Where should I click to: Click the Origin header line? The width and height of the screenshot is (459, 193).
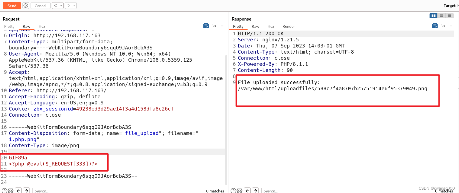pyautogui.click(x=55, y=36)
